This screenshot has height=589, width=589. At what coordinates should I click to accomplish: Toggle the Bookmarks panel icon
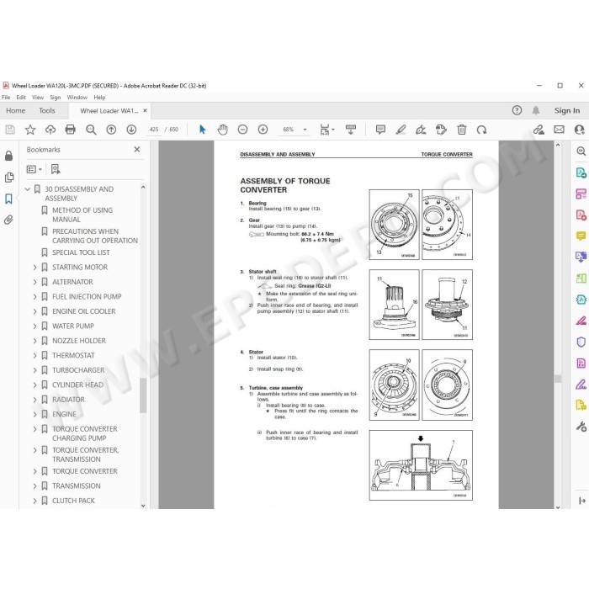pos(8,199)
